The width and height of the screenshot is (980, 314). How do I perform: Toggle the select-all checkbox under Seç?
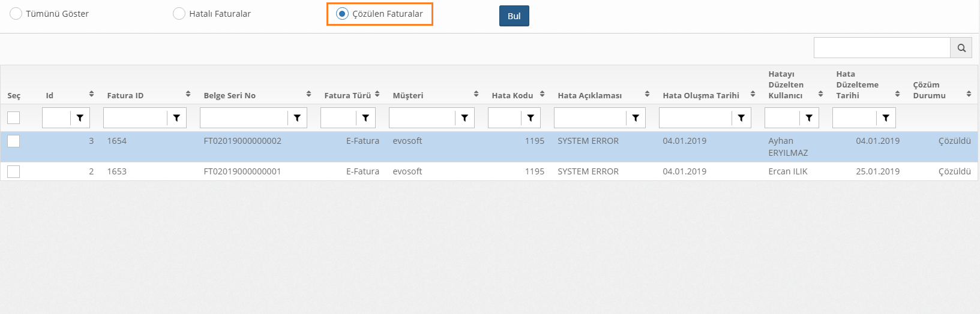(x=14, y=117)
